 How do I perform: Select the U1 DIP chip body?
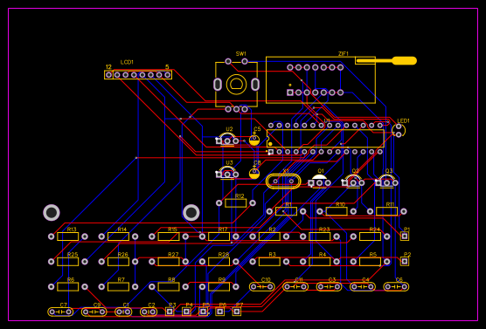(325, 139)
